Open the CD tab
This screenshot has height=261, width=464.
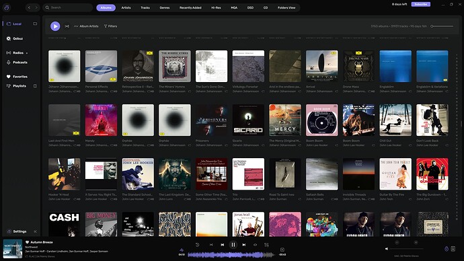pos(266,7)
